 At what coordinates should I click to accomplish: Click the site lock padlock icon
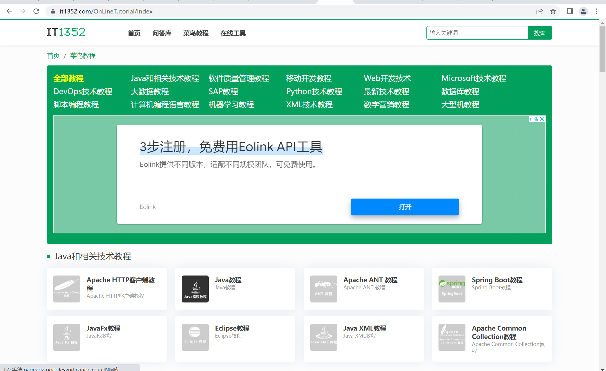[53, 11]
